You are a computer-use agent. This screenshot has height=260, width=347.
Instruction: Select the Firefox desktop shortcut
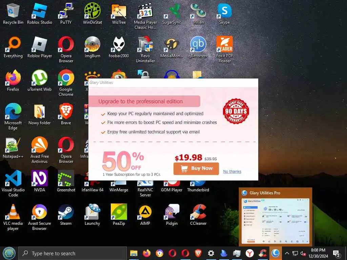tap(13, 81)
